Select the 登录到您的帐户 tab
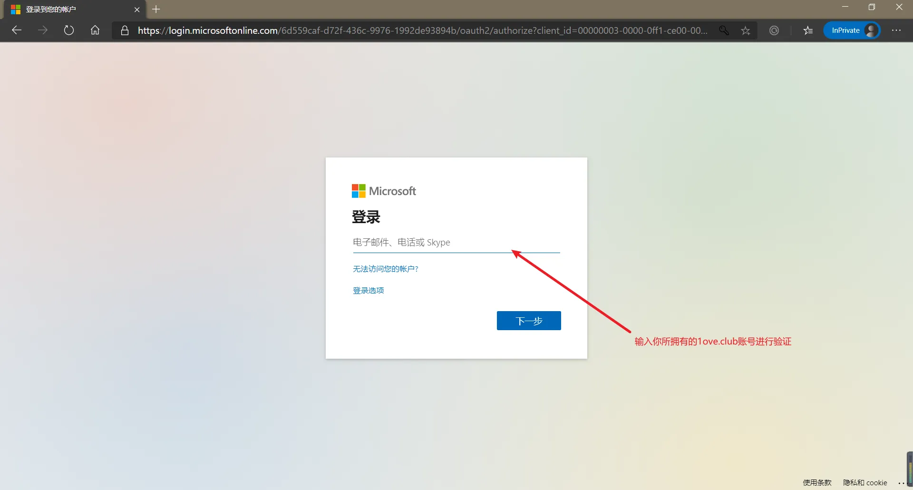Viewport: 913px width, 490px height. pos(75,10)
